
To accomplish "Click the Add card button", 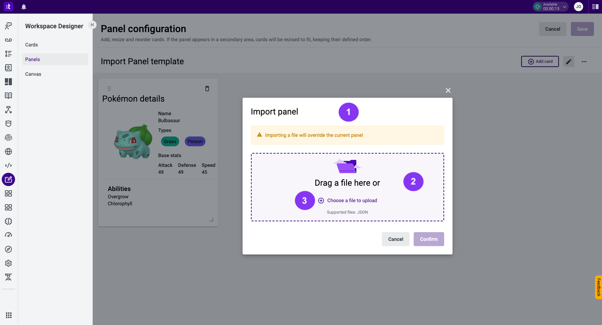I will [x=540, y=61].
